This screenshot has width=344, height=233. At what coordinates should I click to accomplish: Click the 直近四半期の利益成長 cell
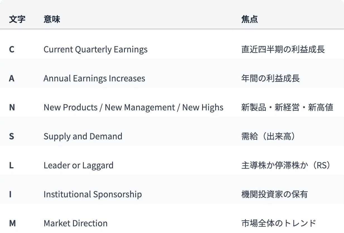pyautogui.click(x=283, y=50)
